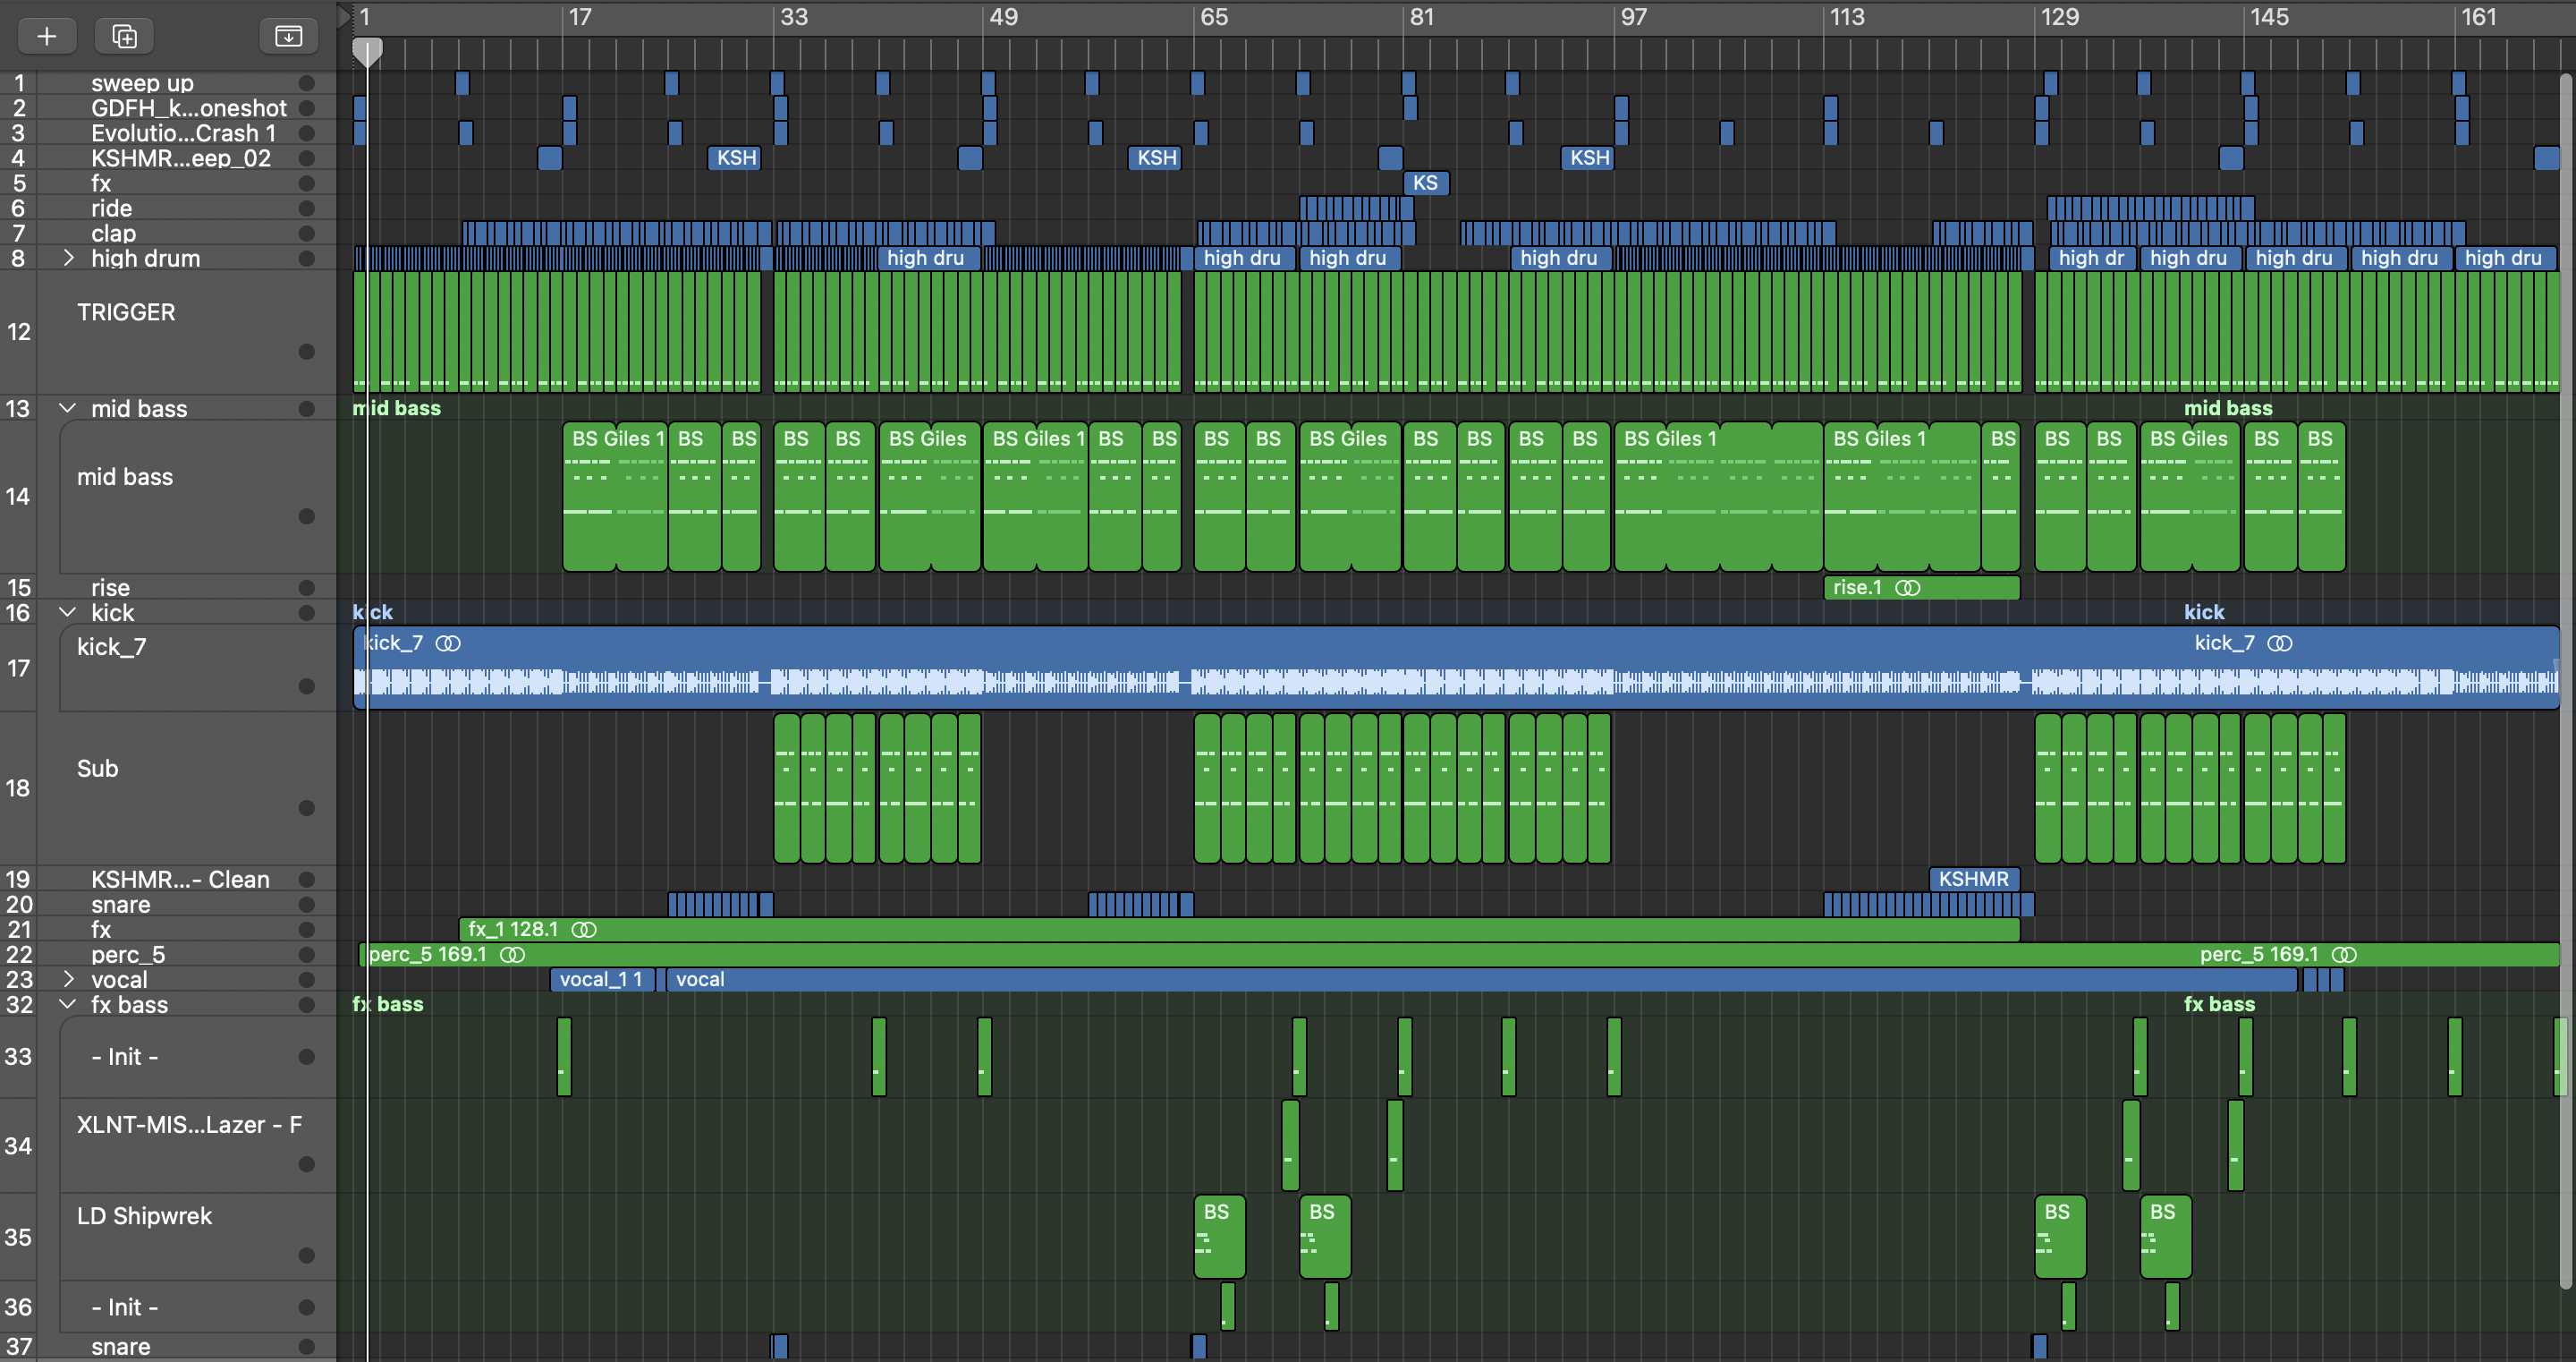
Task: Toggle the dot on Sub track
Action: pos(307,807)
